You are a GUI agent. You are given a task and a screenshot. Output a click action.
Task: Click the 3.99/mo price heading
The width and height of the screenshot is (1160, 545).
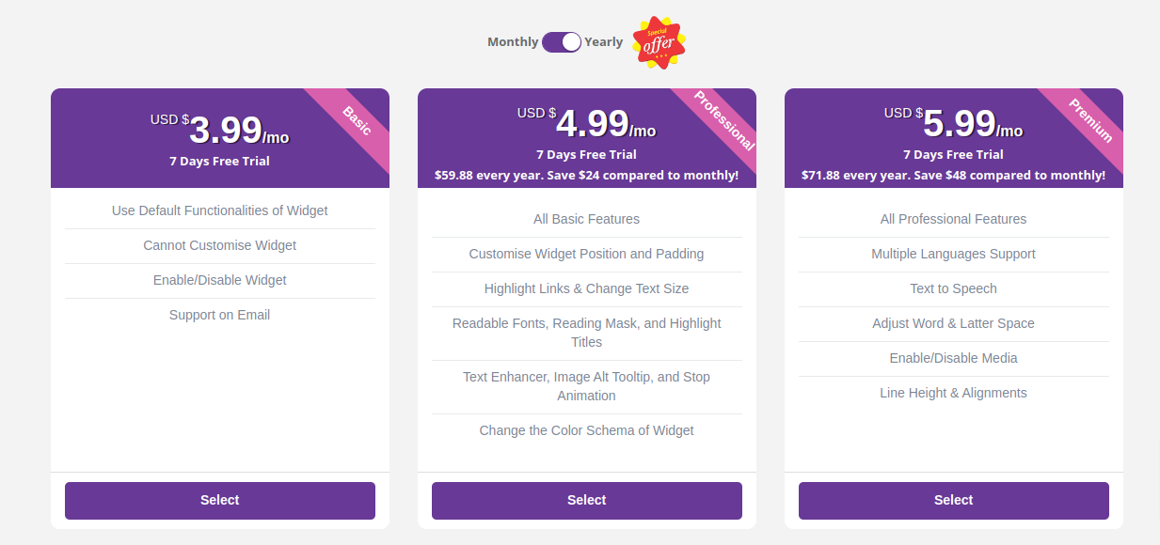click(x=220, y=130)
